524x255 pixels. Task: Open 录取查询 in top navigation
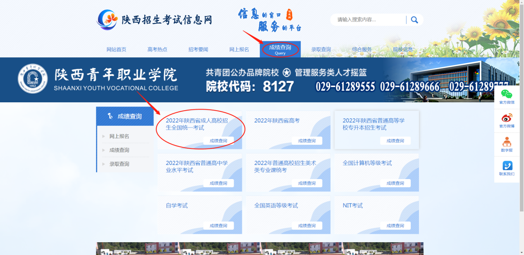click(x=321, y=50)
